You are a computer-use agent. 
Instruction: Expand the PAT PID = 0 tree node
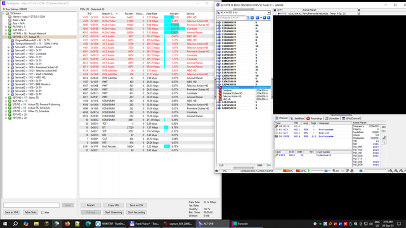(6, 27)
